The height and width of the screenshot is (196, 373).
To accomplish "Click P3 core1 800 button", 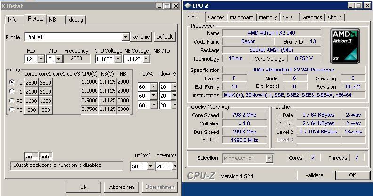I will [x=45, y=110].
